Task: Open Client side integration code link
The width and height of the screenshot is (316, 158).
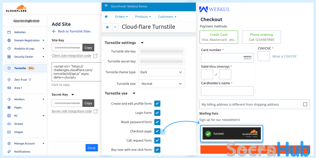Action: click(x=71, y=56)
